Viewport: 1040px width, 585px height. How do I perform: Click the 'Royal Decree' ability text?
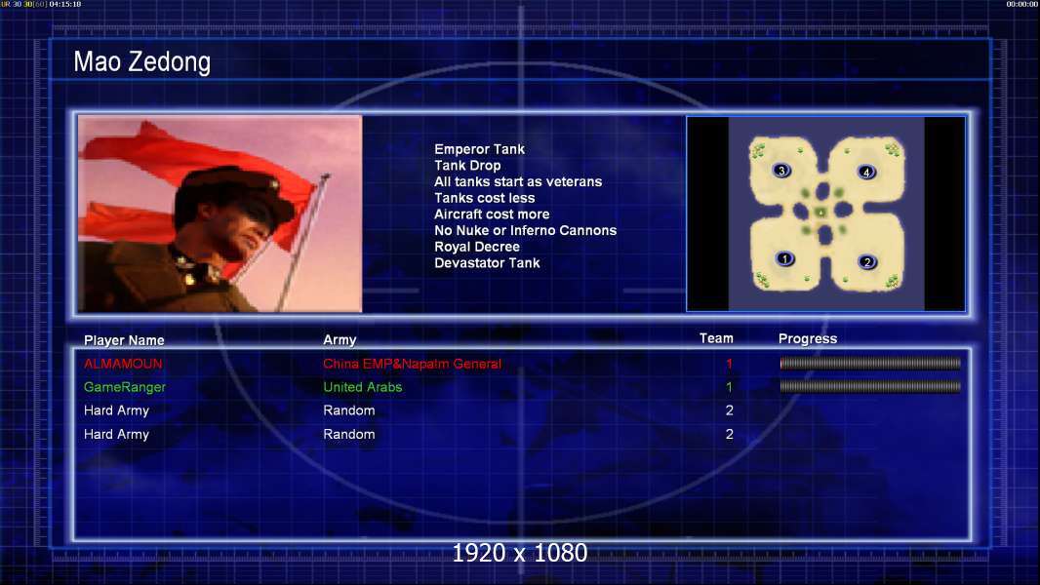(x=477, y=247)
